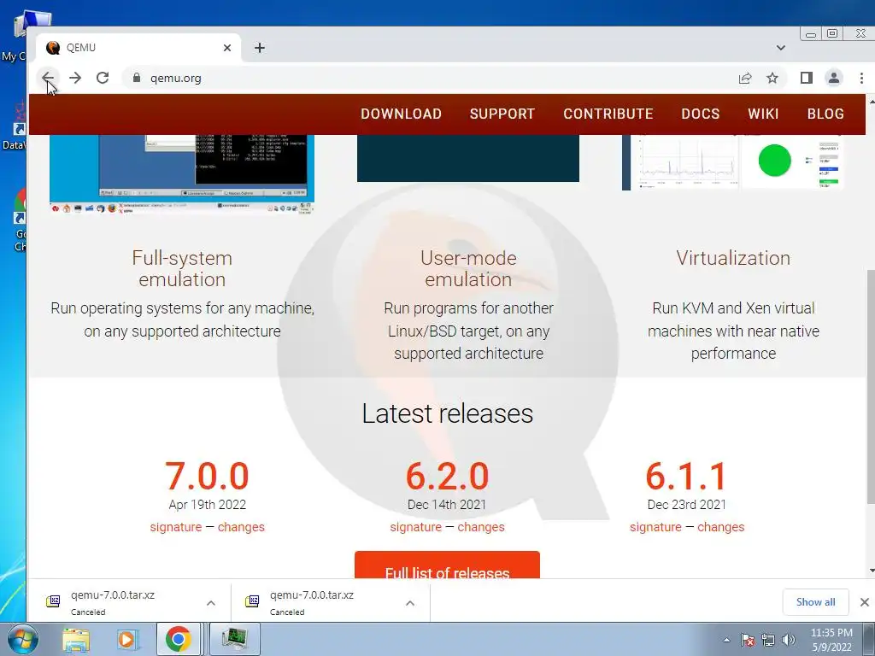Open the tab search chevron

tap(781, 48)
